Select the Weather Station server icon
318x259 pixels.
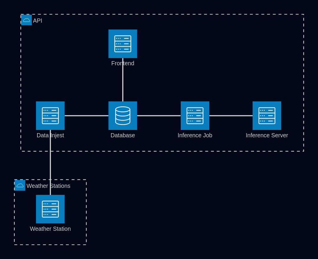pos(50,209)
